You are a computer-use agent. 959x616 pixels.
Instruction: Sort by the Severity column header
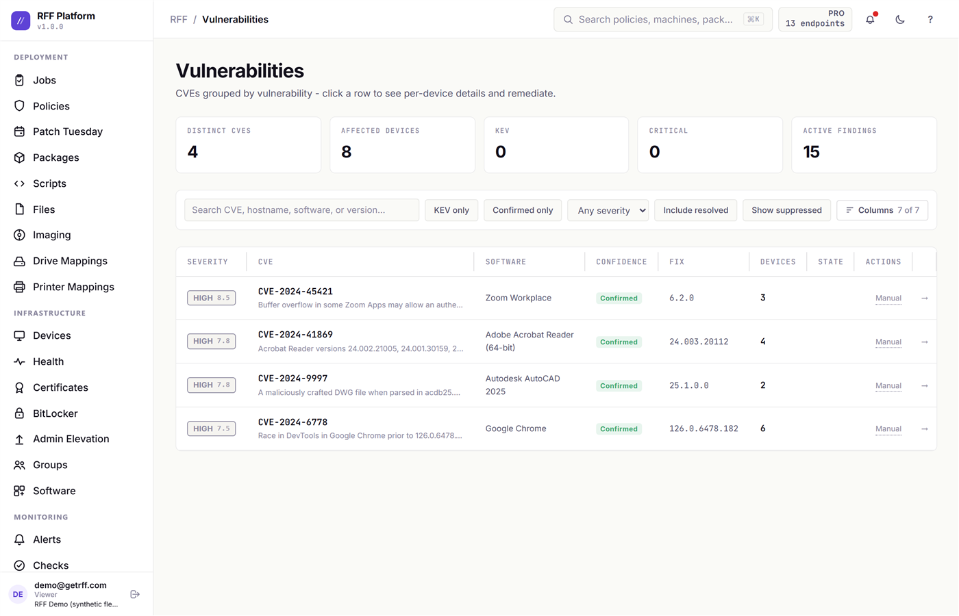click(208, 261)
